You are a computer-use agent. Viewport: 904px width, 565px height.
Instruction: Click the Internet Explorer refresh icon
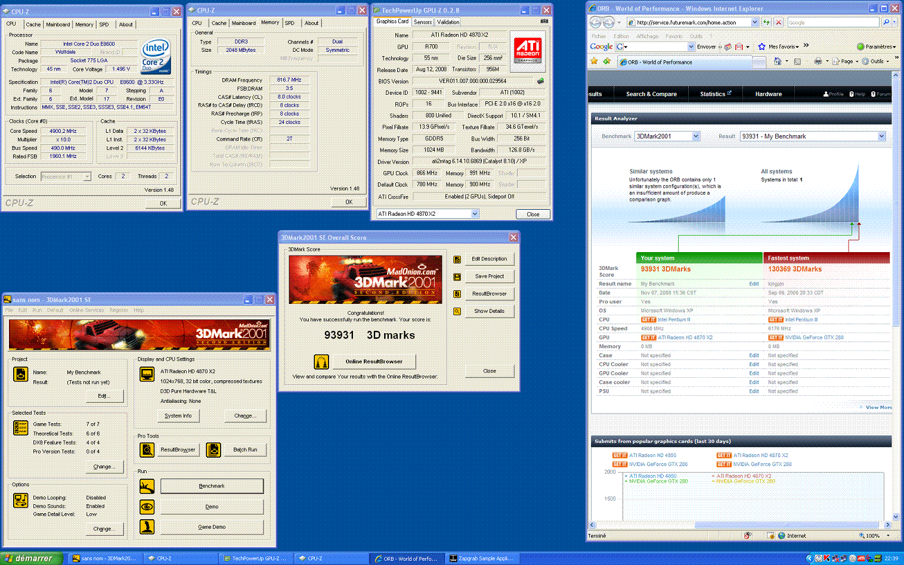[x=766, y=22]
